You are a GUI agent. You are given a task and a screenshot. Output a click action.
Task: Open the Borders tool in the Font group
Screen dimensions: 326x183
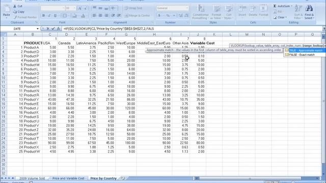point(65,16)
